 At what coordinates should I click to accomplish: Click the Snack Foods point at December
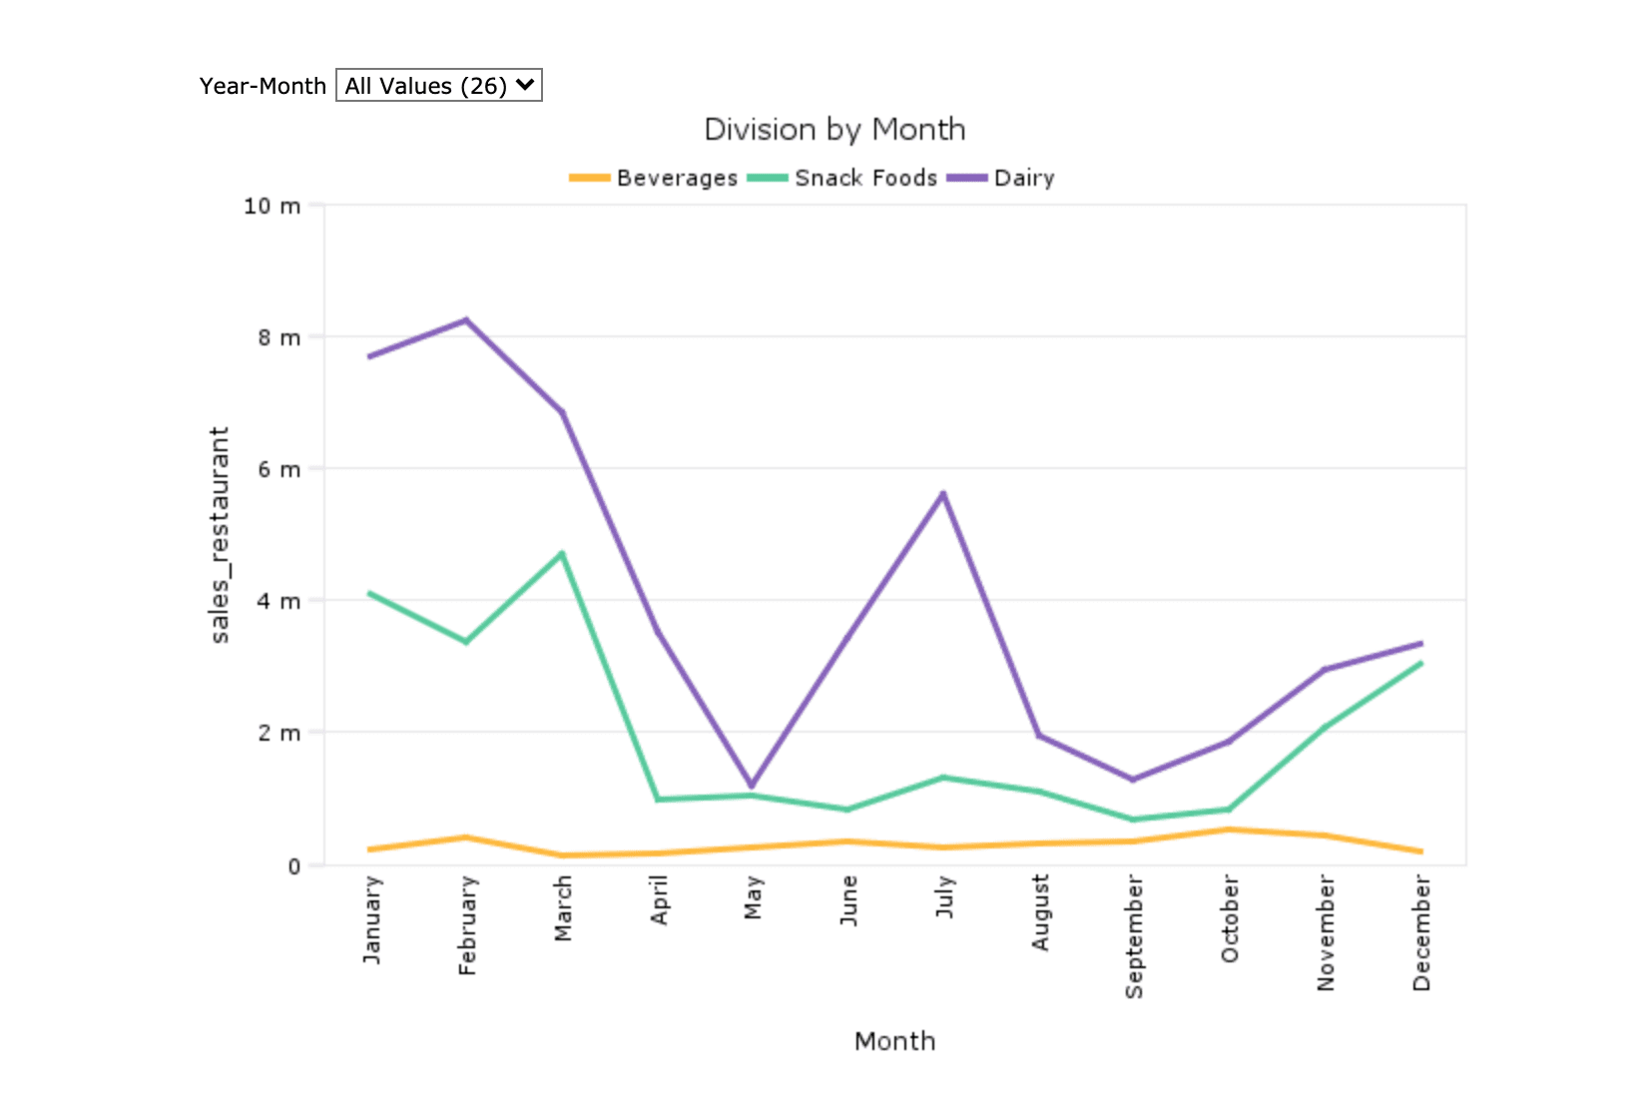[1419, 663]
